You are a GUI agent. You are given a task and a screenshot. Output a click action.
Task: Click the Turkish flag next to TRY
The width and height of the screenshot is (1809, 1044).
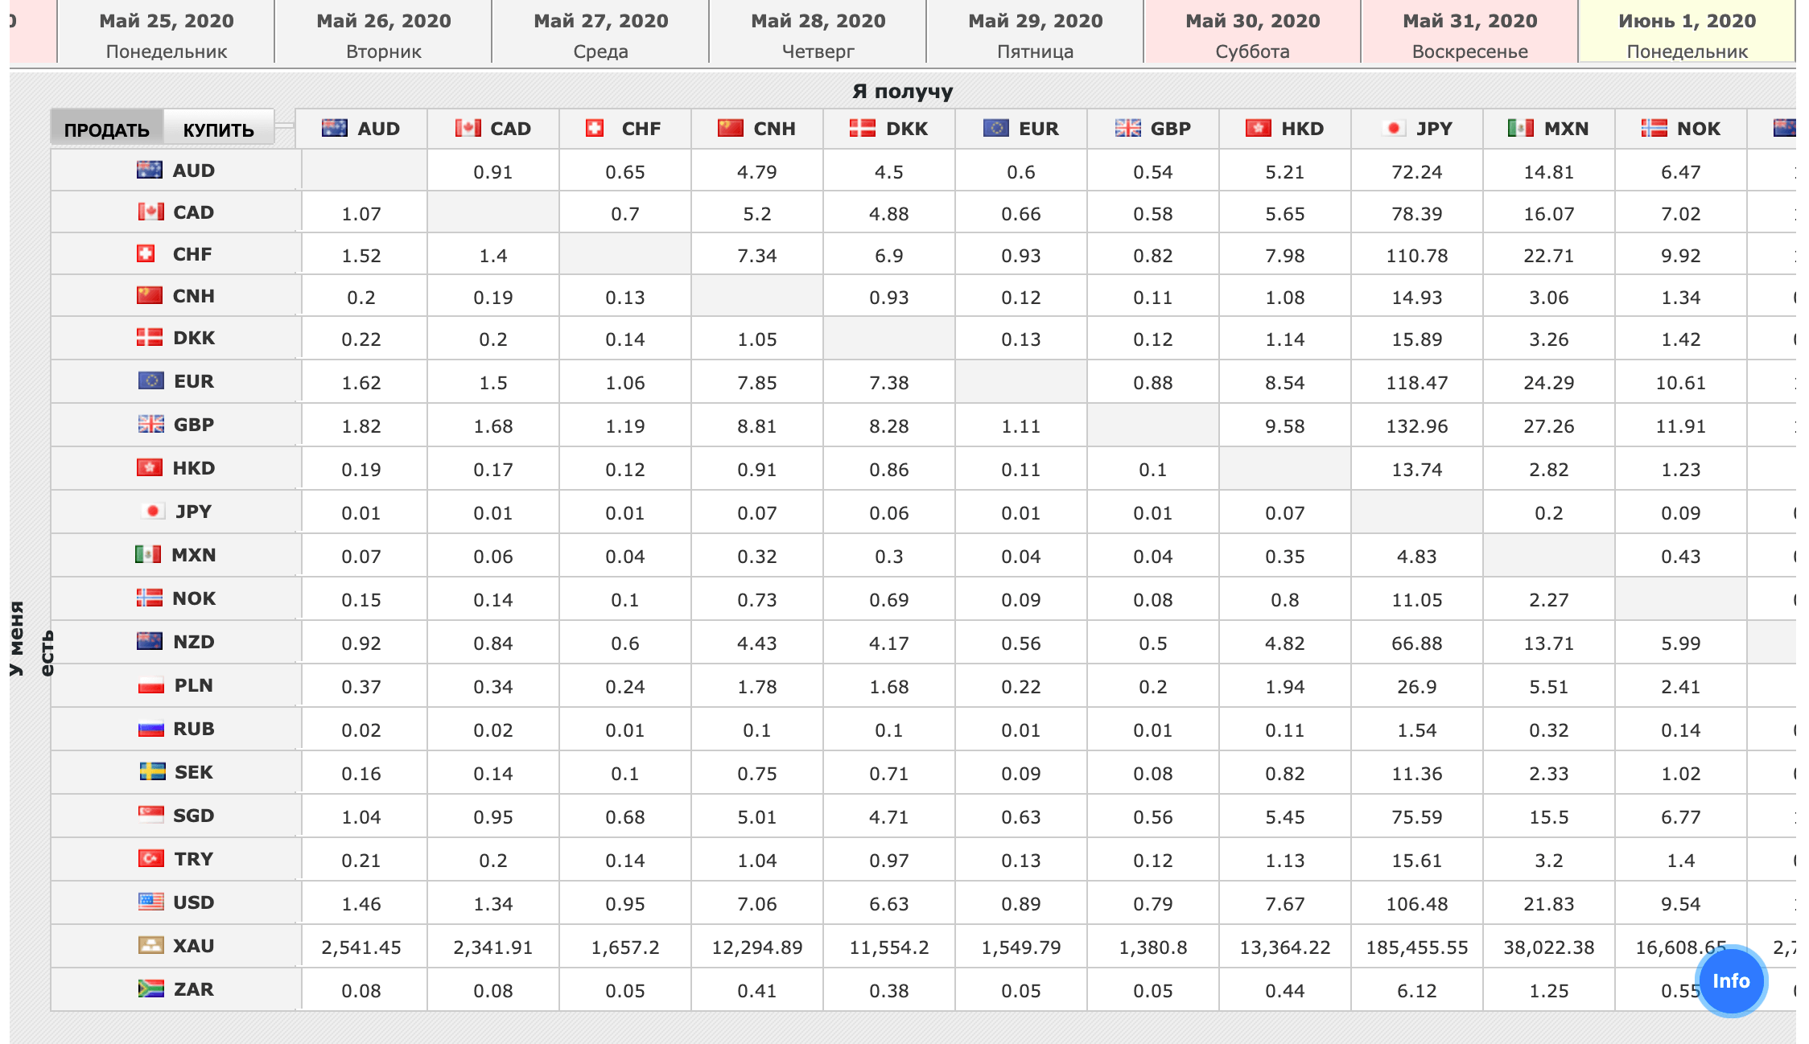point(150,858)
